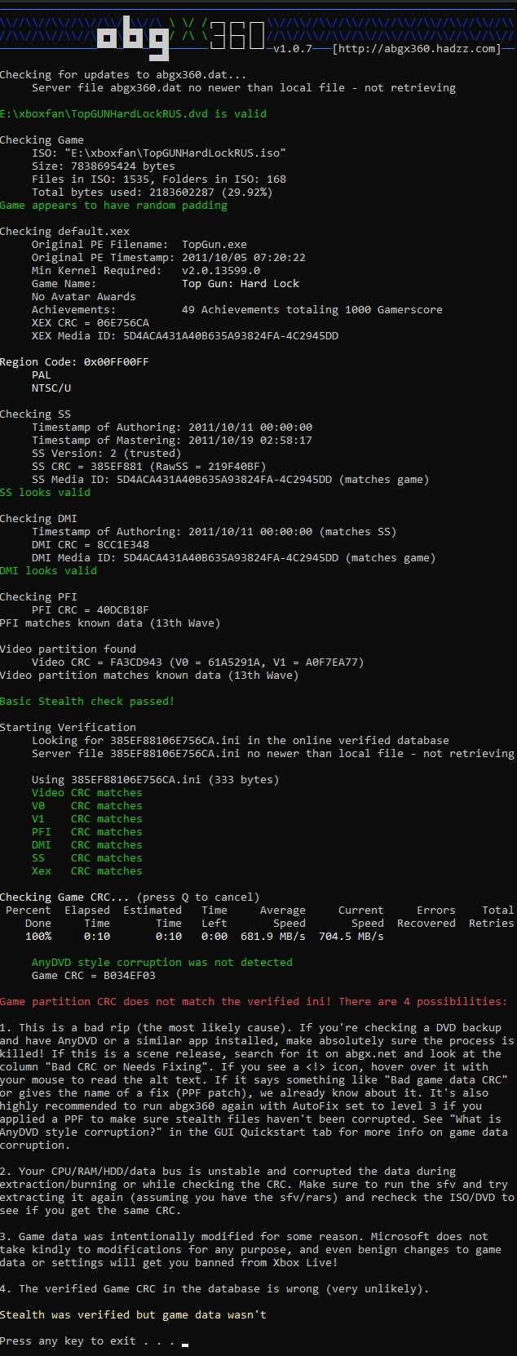Select the XEX Media ID line

tap(185, 336)
